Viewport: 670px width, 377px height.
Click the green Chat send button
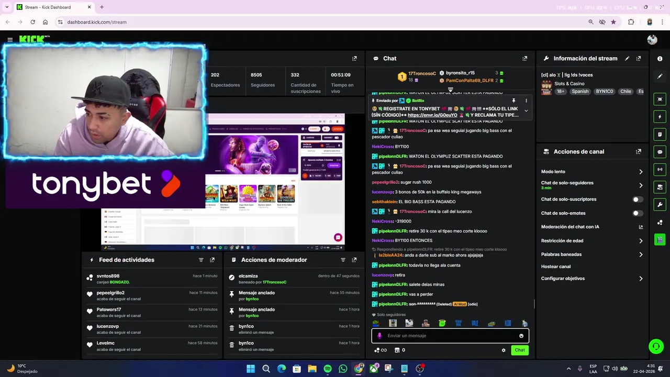[x=520, y=350]
